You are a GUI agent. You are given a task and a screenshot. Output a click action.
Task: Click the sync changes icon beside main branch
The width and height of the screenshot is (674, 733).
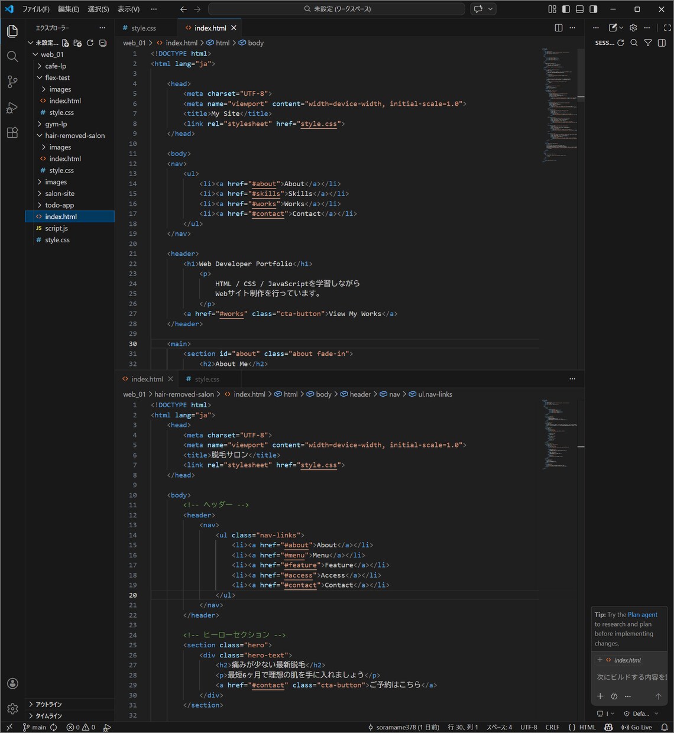54,727
